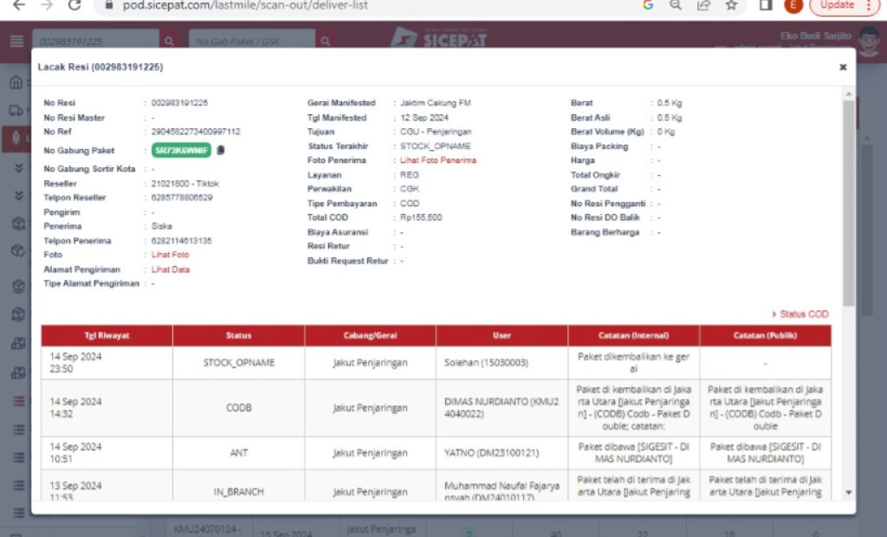
Task: Select the 14 Sep 2024 14:32 date cell
Action: (x=107, y=408)
